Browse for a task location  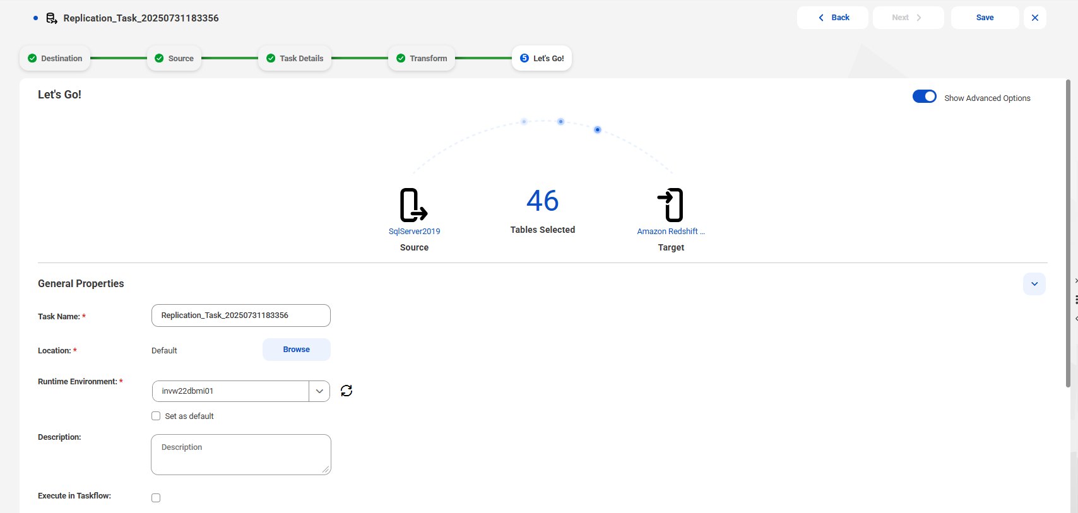(297, 350)
